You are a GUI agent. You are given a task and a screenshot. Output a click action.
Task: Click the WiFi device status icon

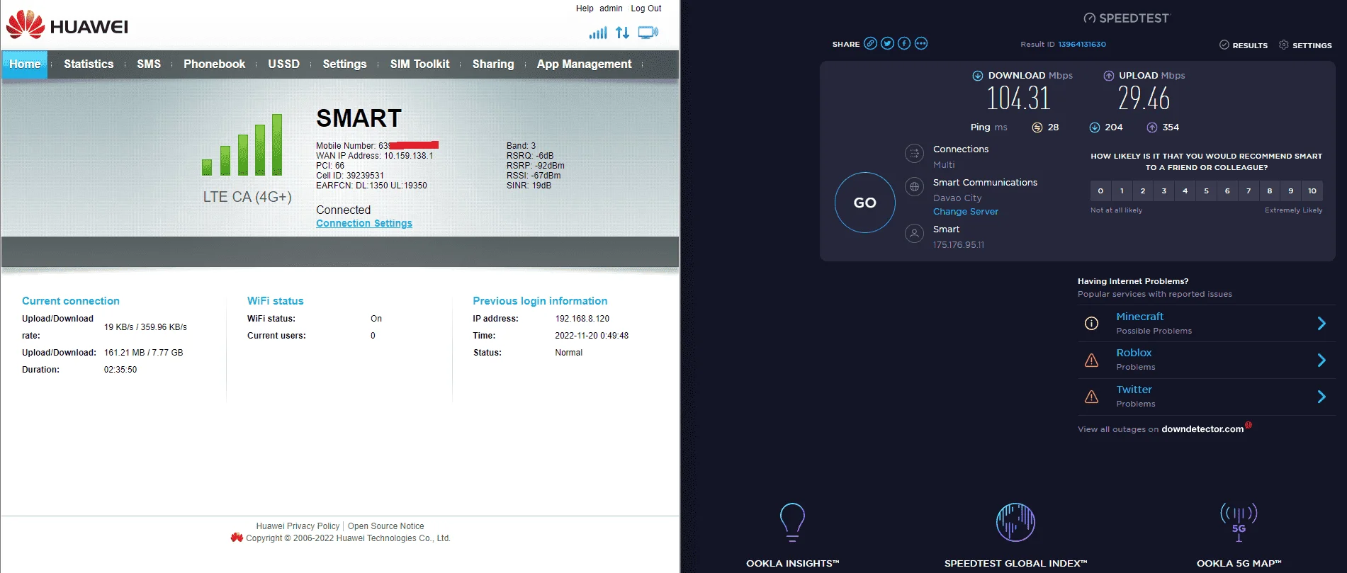pos(648,33)
